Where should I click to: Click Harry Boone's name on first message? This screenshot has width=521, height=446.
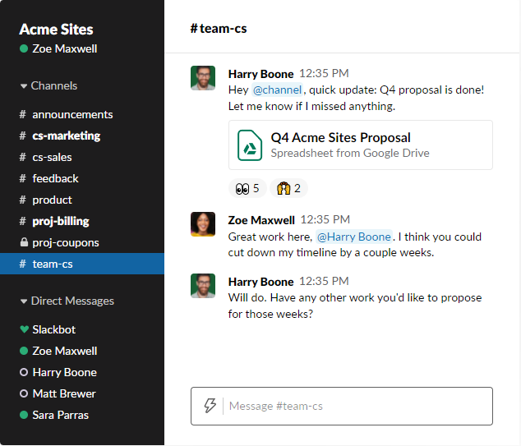click(x=260, y=74)
